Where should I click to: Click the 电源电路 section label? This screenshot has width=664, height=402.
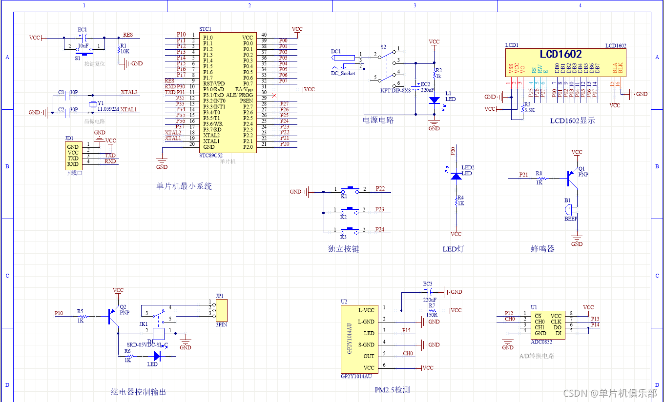point(378,120)
